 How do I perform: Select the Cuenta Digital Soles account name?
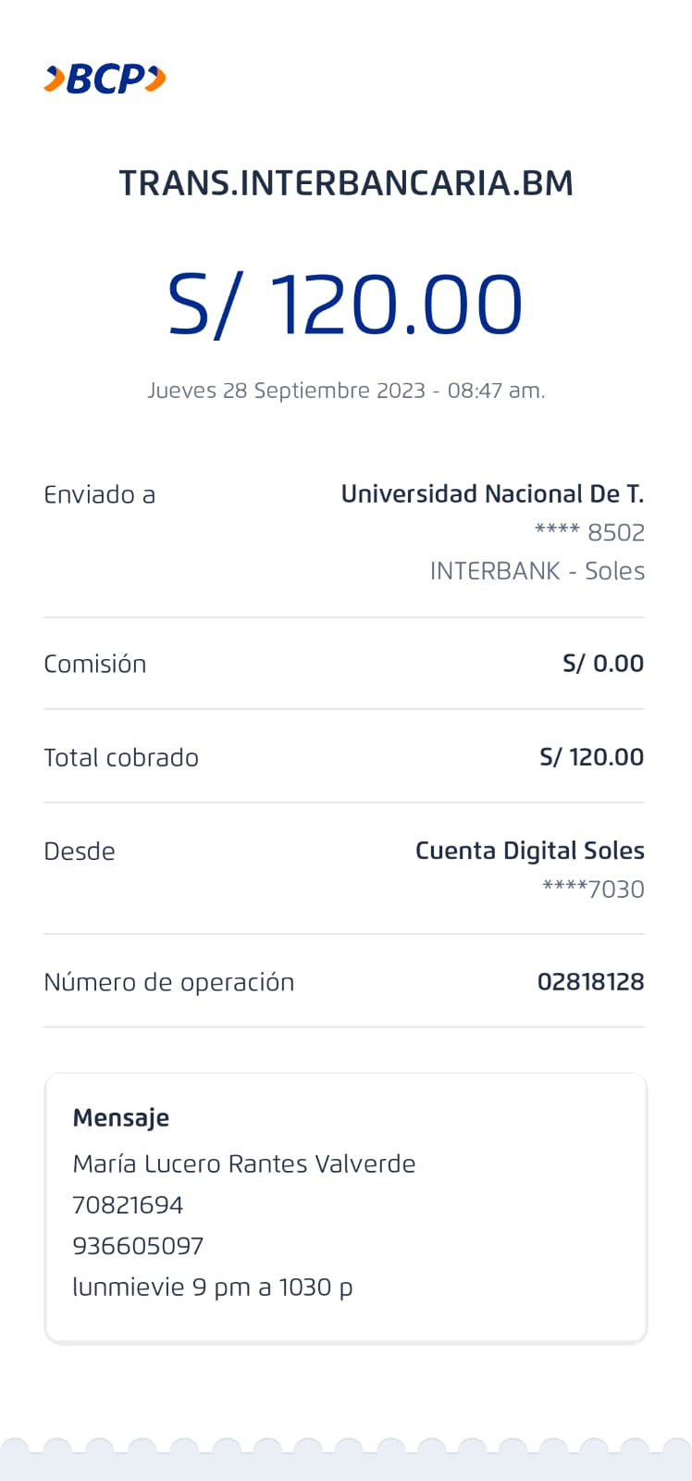pos(529,851)
